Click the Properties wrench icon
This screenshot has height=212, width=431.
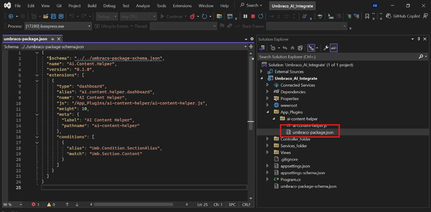click(x=326, y=48)
